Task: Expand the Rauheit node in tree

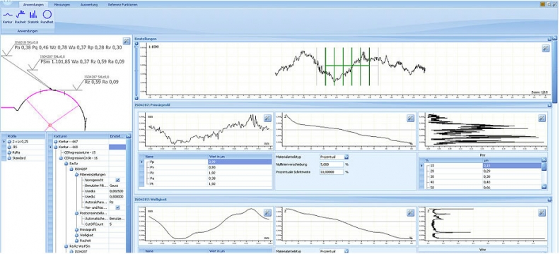Action: click(x=76, y=241)
